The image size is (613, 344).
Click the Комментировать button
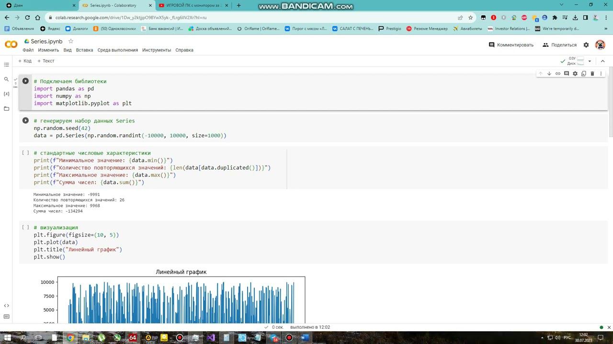point(511,45)
